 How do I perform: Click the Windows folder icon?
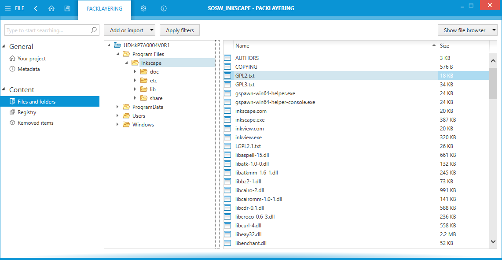[126, 124]
